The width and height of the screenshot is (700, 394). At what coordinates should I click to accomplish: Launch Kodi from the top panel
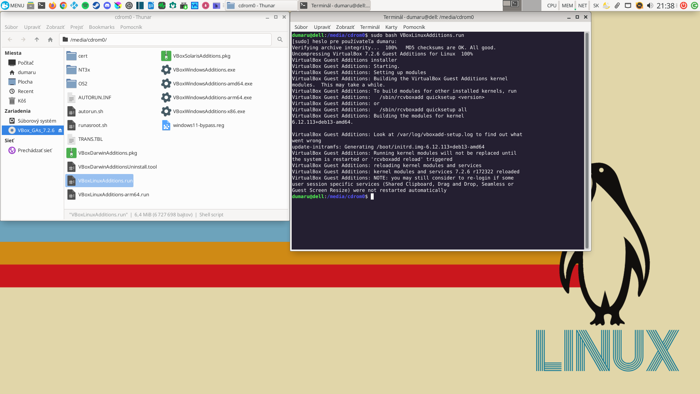[74, 5]
